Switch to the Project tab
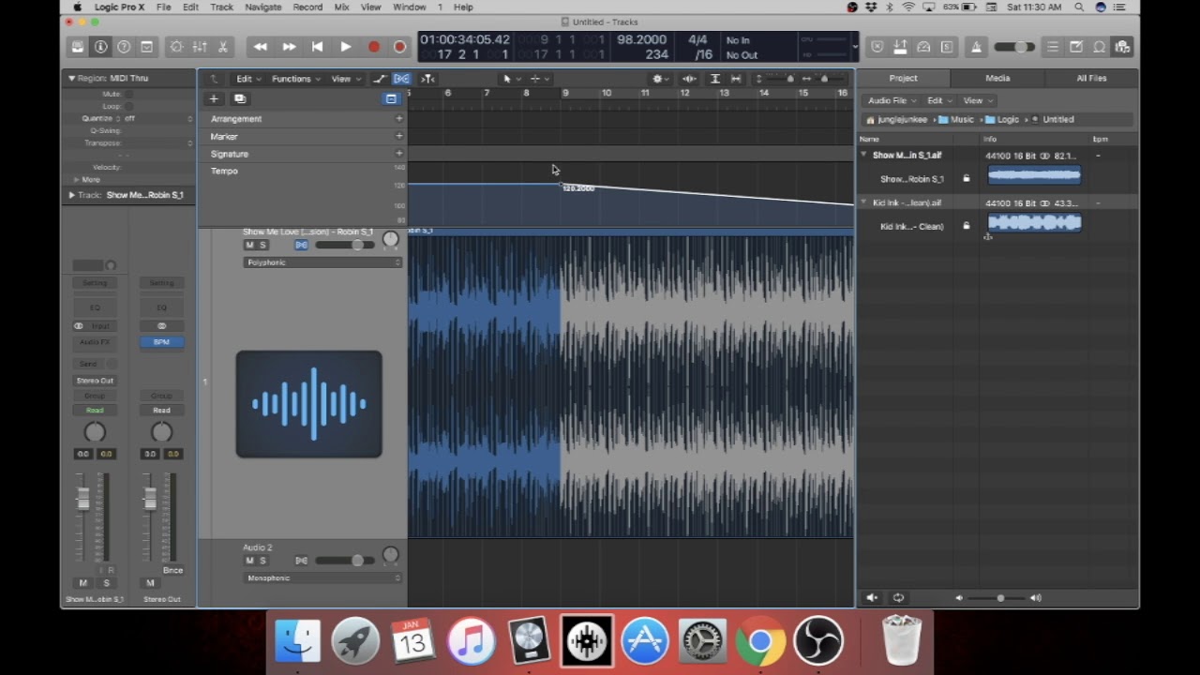Screen dimensions: 1200x675 click(903, 79)
